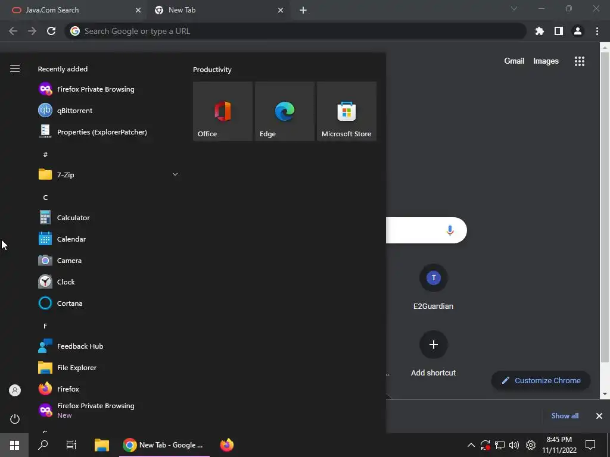Open Chrome Extensions puzzle icon
The width and height of the screenshot is (610, 457).
pyautogui.click(x=540, y=31)
